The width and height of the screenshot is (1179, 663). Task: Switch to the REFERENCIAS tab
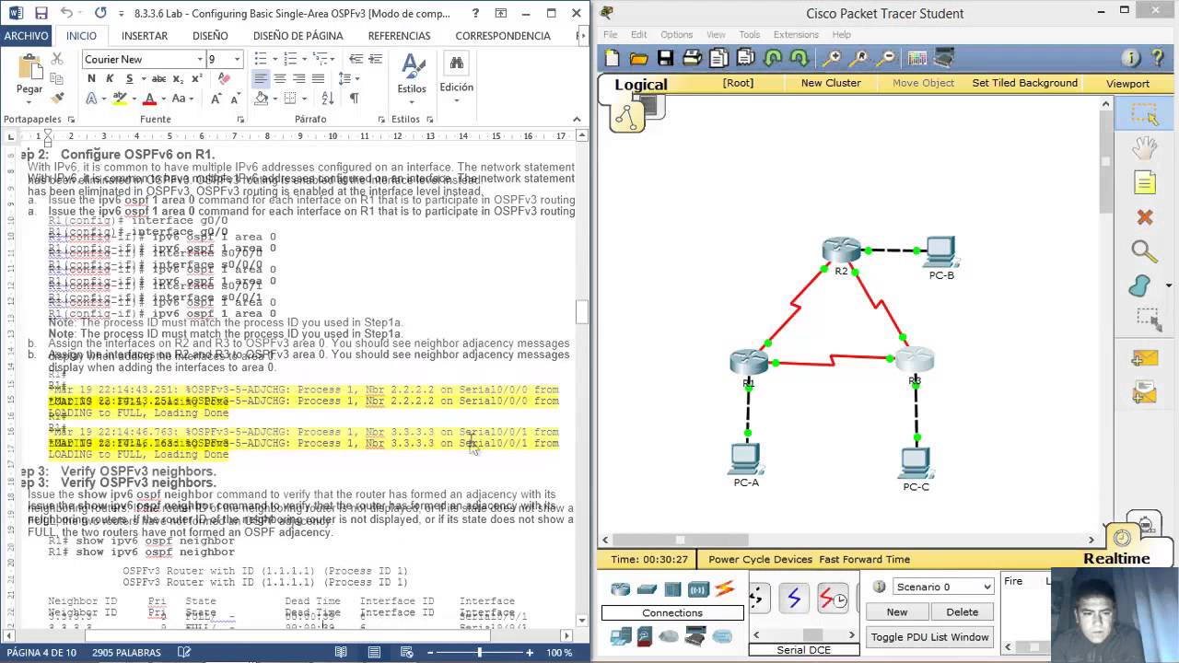[399, 36]
